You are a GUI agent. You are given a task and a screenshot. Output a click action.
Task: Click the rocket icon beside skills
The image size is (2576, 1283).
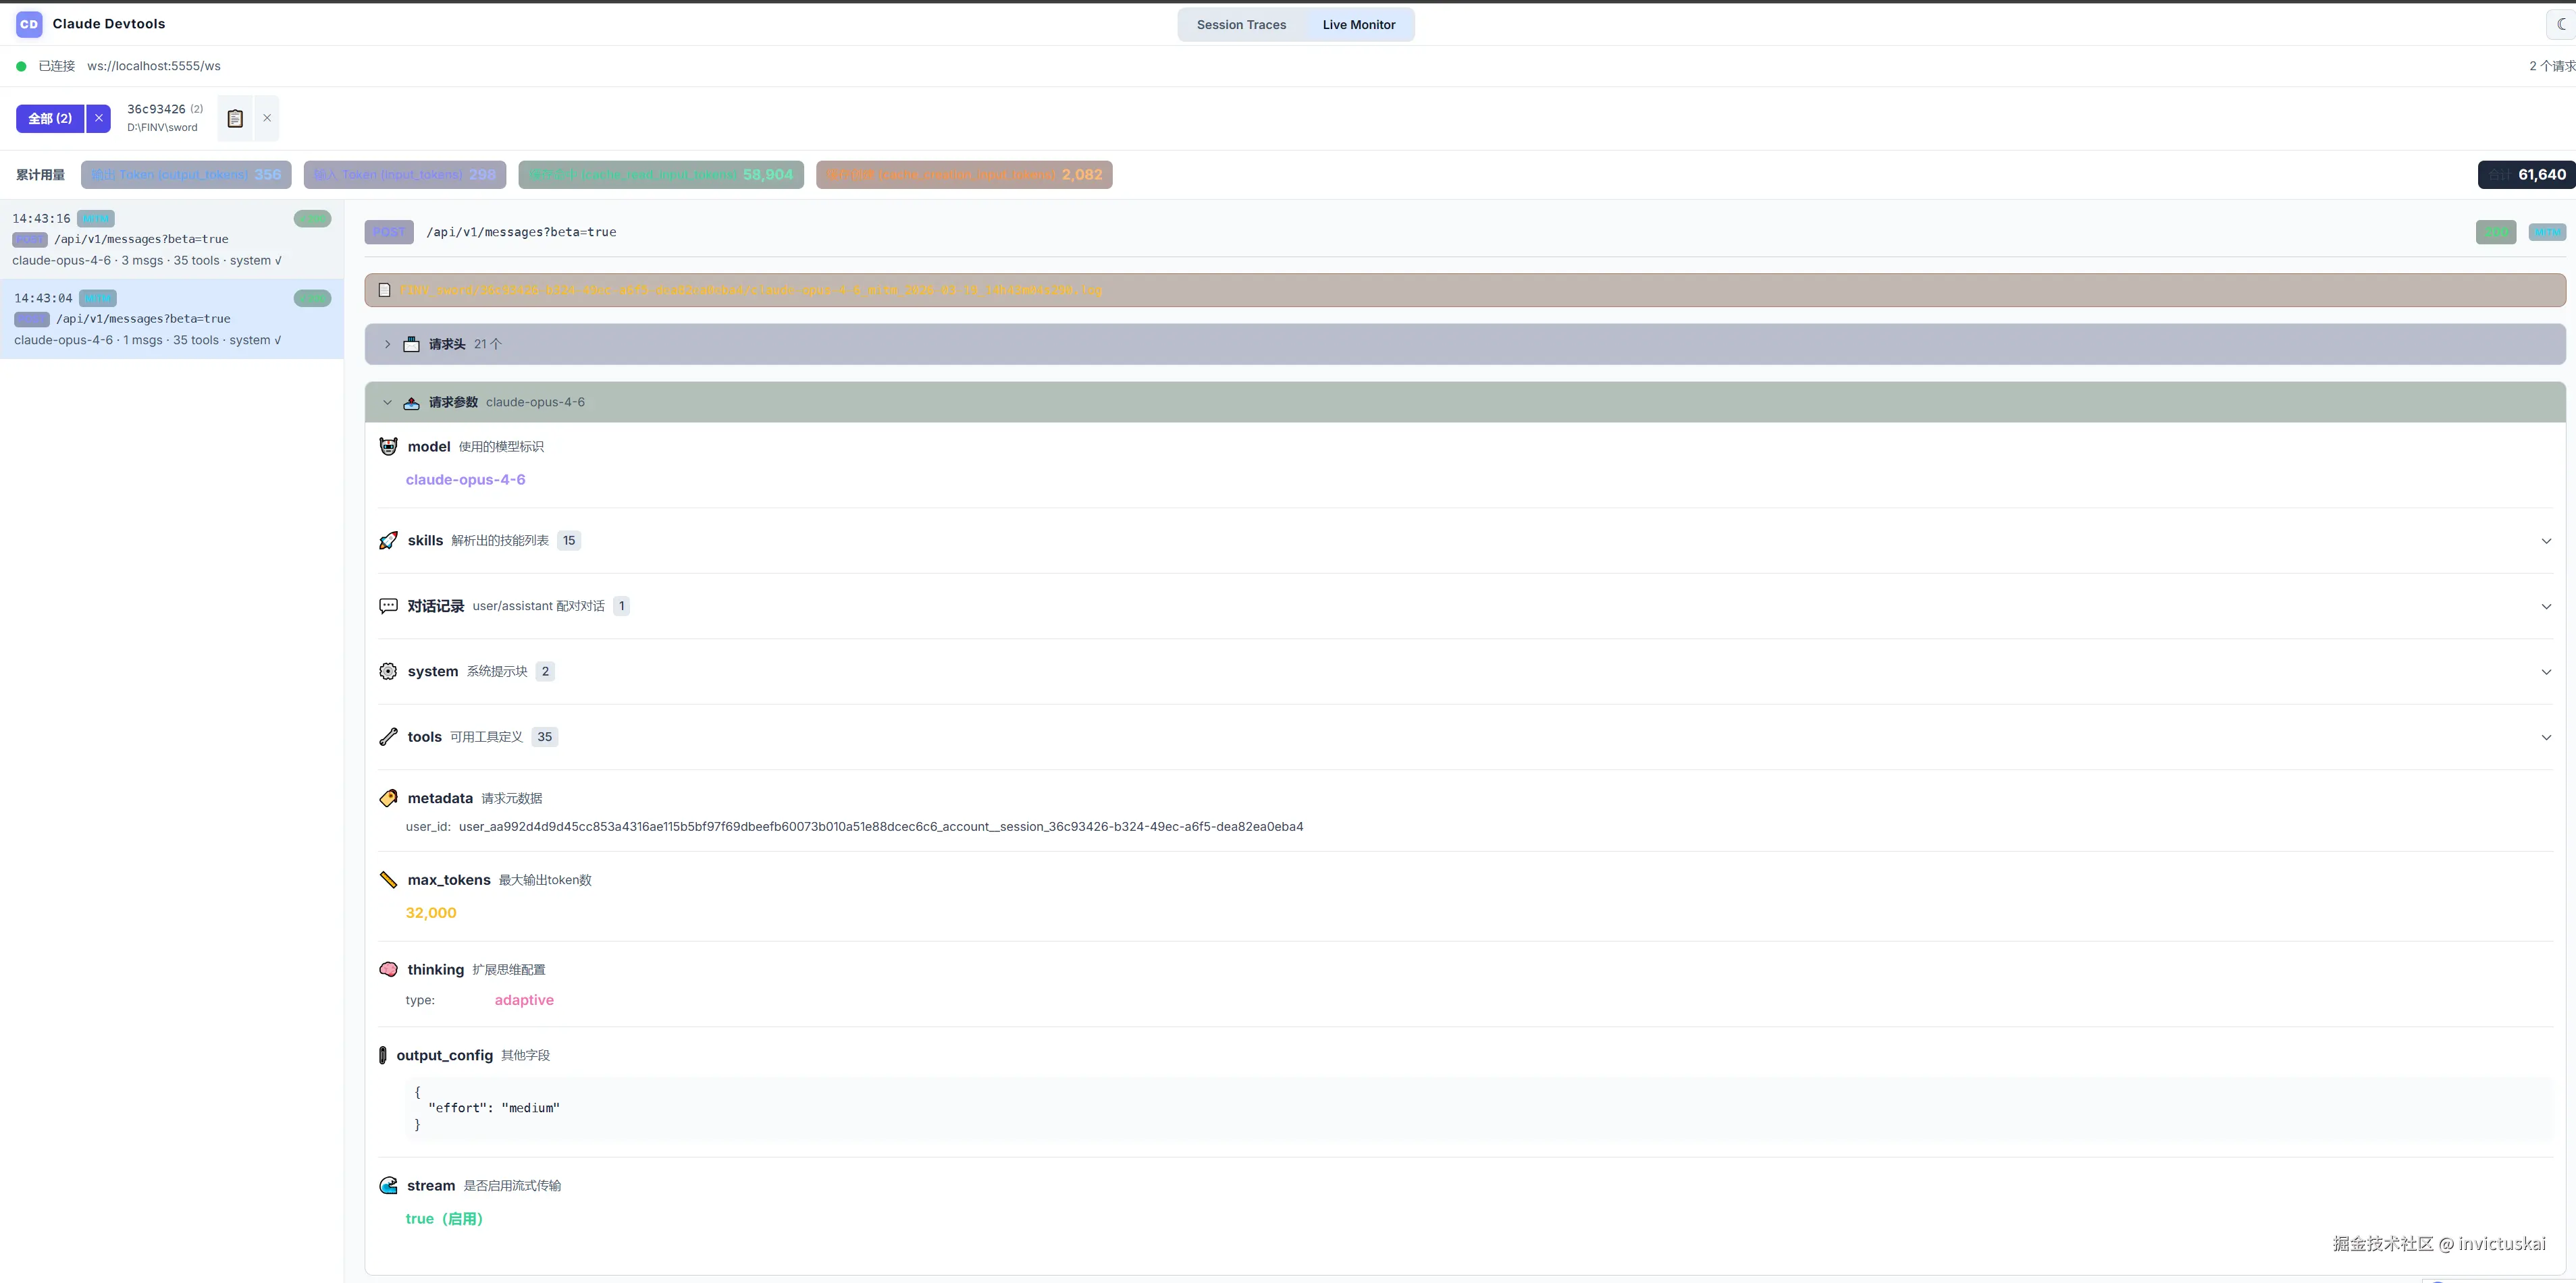click(x=388, y=541)
